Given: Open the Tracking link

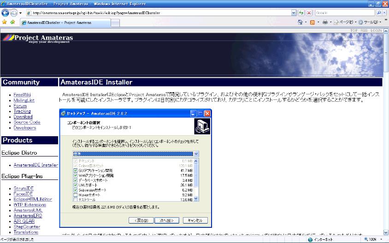Looking at the screenshot, I should point(22,111).
